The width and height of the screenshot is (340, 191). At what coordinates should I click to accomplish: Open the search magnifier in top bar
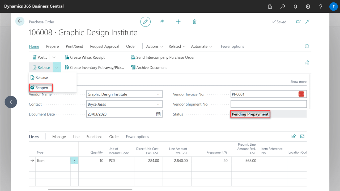click(283, 7)
